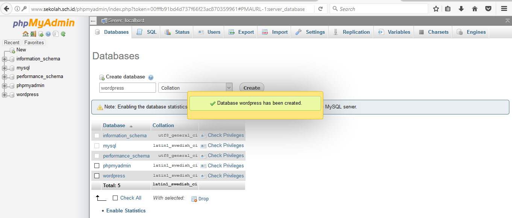Click the Drop database icon
Viewport: 512px width, 218px height.
[194, 199]
